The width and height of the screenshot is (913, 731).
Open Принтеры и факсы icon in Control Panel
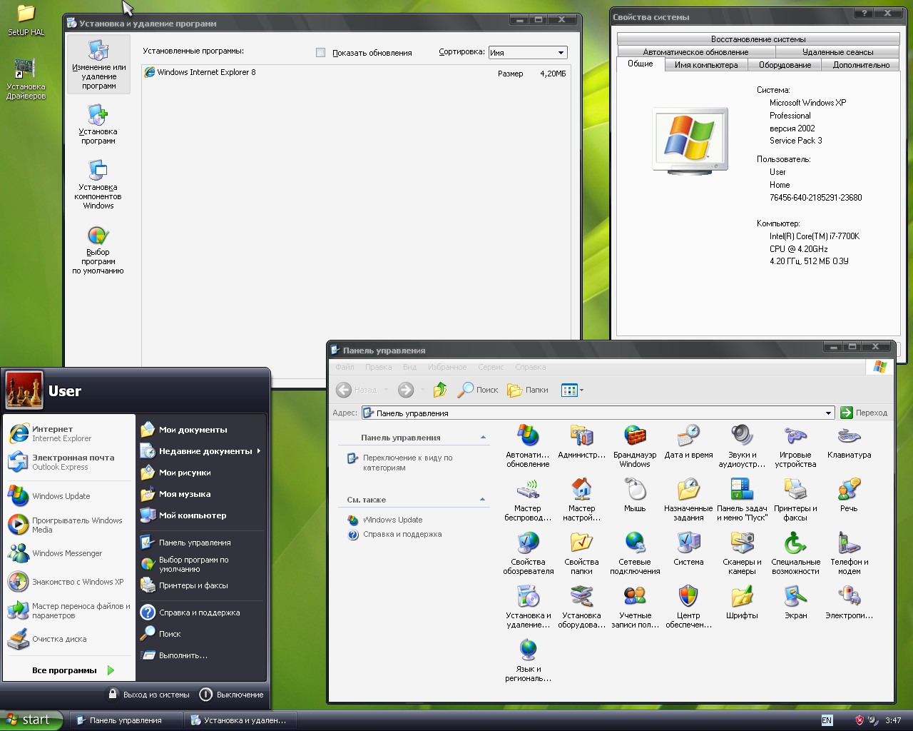[x=795, y=500]
